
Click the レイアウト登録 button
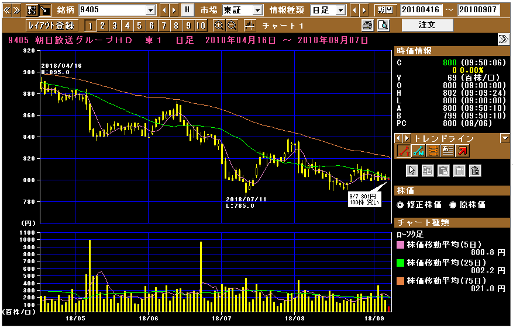tap(51, 25)
